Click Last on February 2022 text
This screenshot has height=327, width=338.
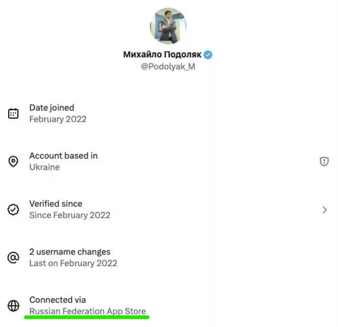pyautogui.click(x=73, y=263)
